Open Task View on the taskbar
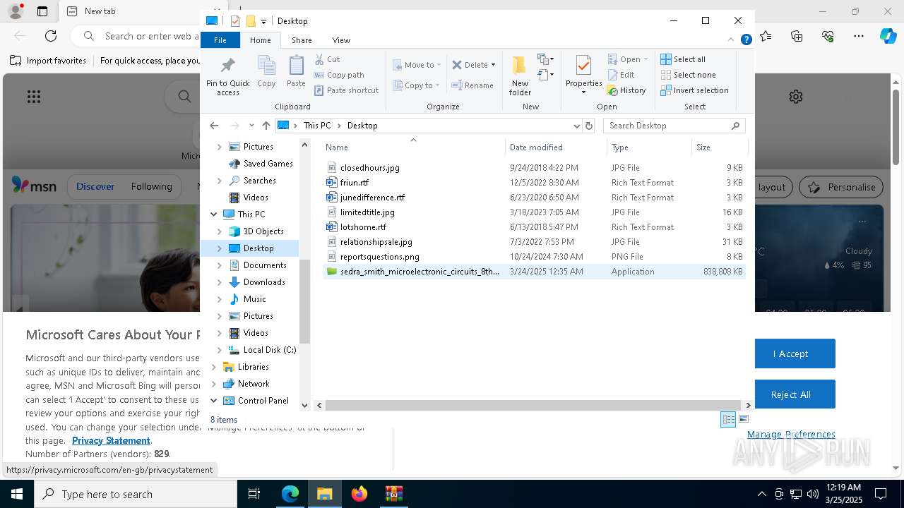Screen dimensions: 904x508 (254, 494)
